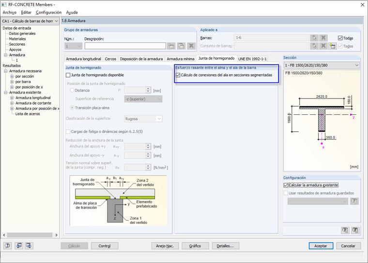Switch to Disposición de la armadura tab
This screenshot has height=263, width=368.
coord(141,59)
